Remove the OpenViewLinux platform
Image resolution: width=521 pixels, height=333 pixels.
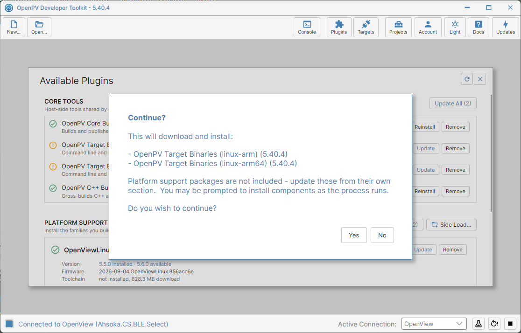click(452, 250)
